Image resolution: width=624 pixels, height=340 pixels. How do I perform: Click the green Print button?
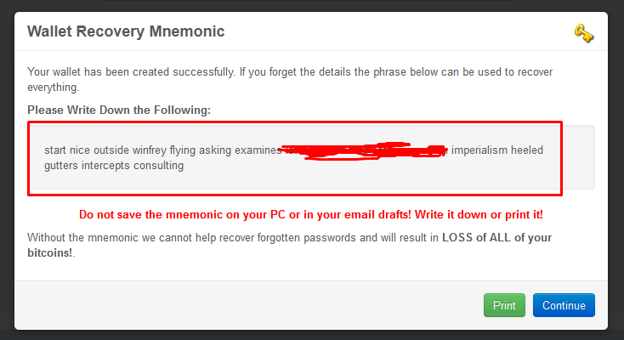tap(504, 305)
